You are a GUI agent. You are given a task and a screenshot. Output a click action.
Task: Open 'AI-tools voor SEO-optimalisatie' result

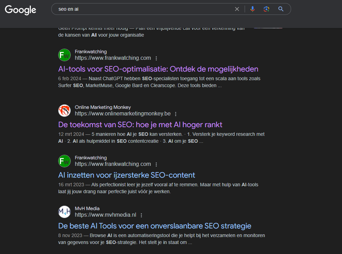point(158,69)
